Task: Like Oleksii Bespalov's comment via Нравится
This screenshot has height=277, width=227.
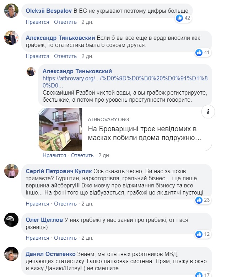Action: pyautogui.click(x=37, y=22)
